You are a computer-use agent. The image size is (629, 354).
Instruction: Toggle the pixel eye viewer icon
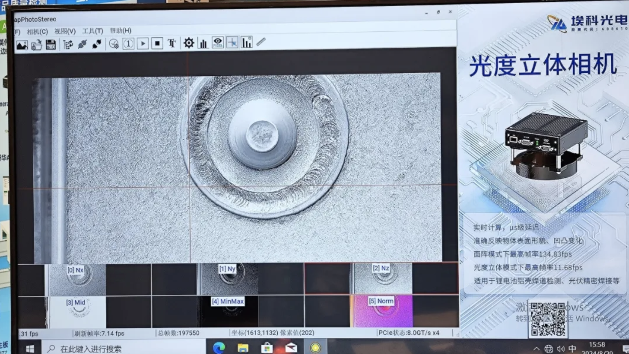click(218, 43)
